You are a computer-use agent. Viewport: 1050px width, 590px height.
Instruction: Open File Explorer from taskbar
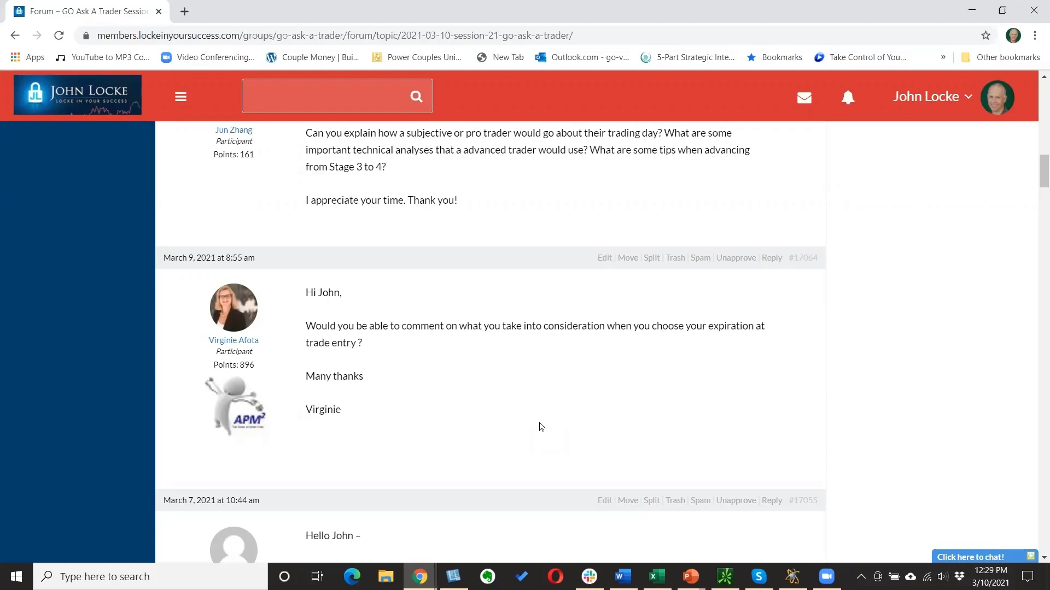(386, 576)
